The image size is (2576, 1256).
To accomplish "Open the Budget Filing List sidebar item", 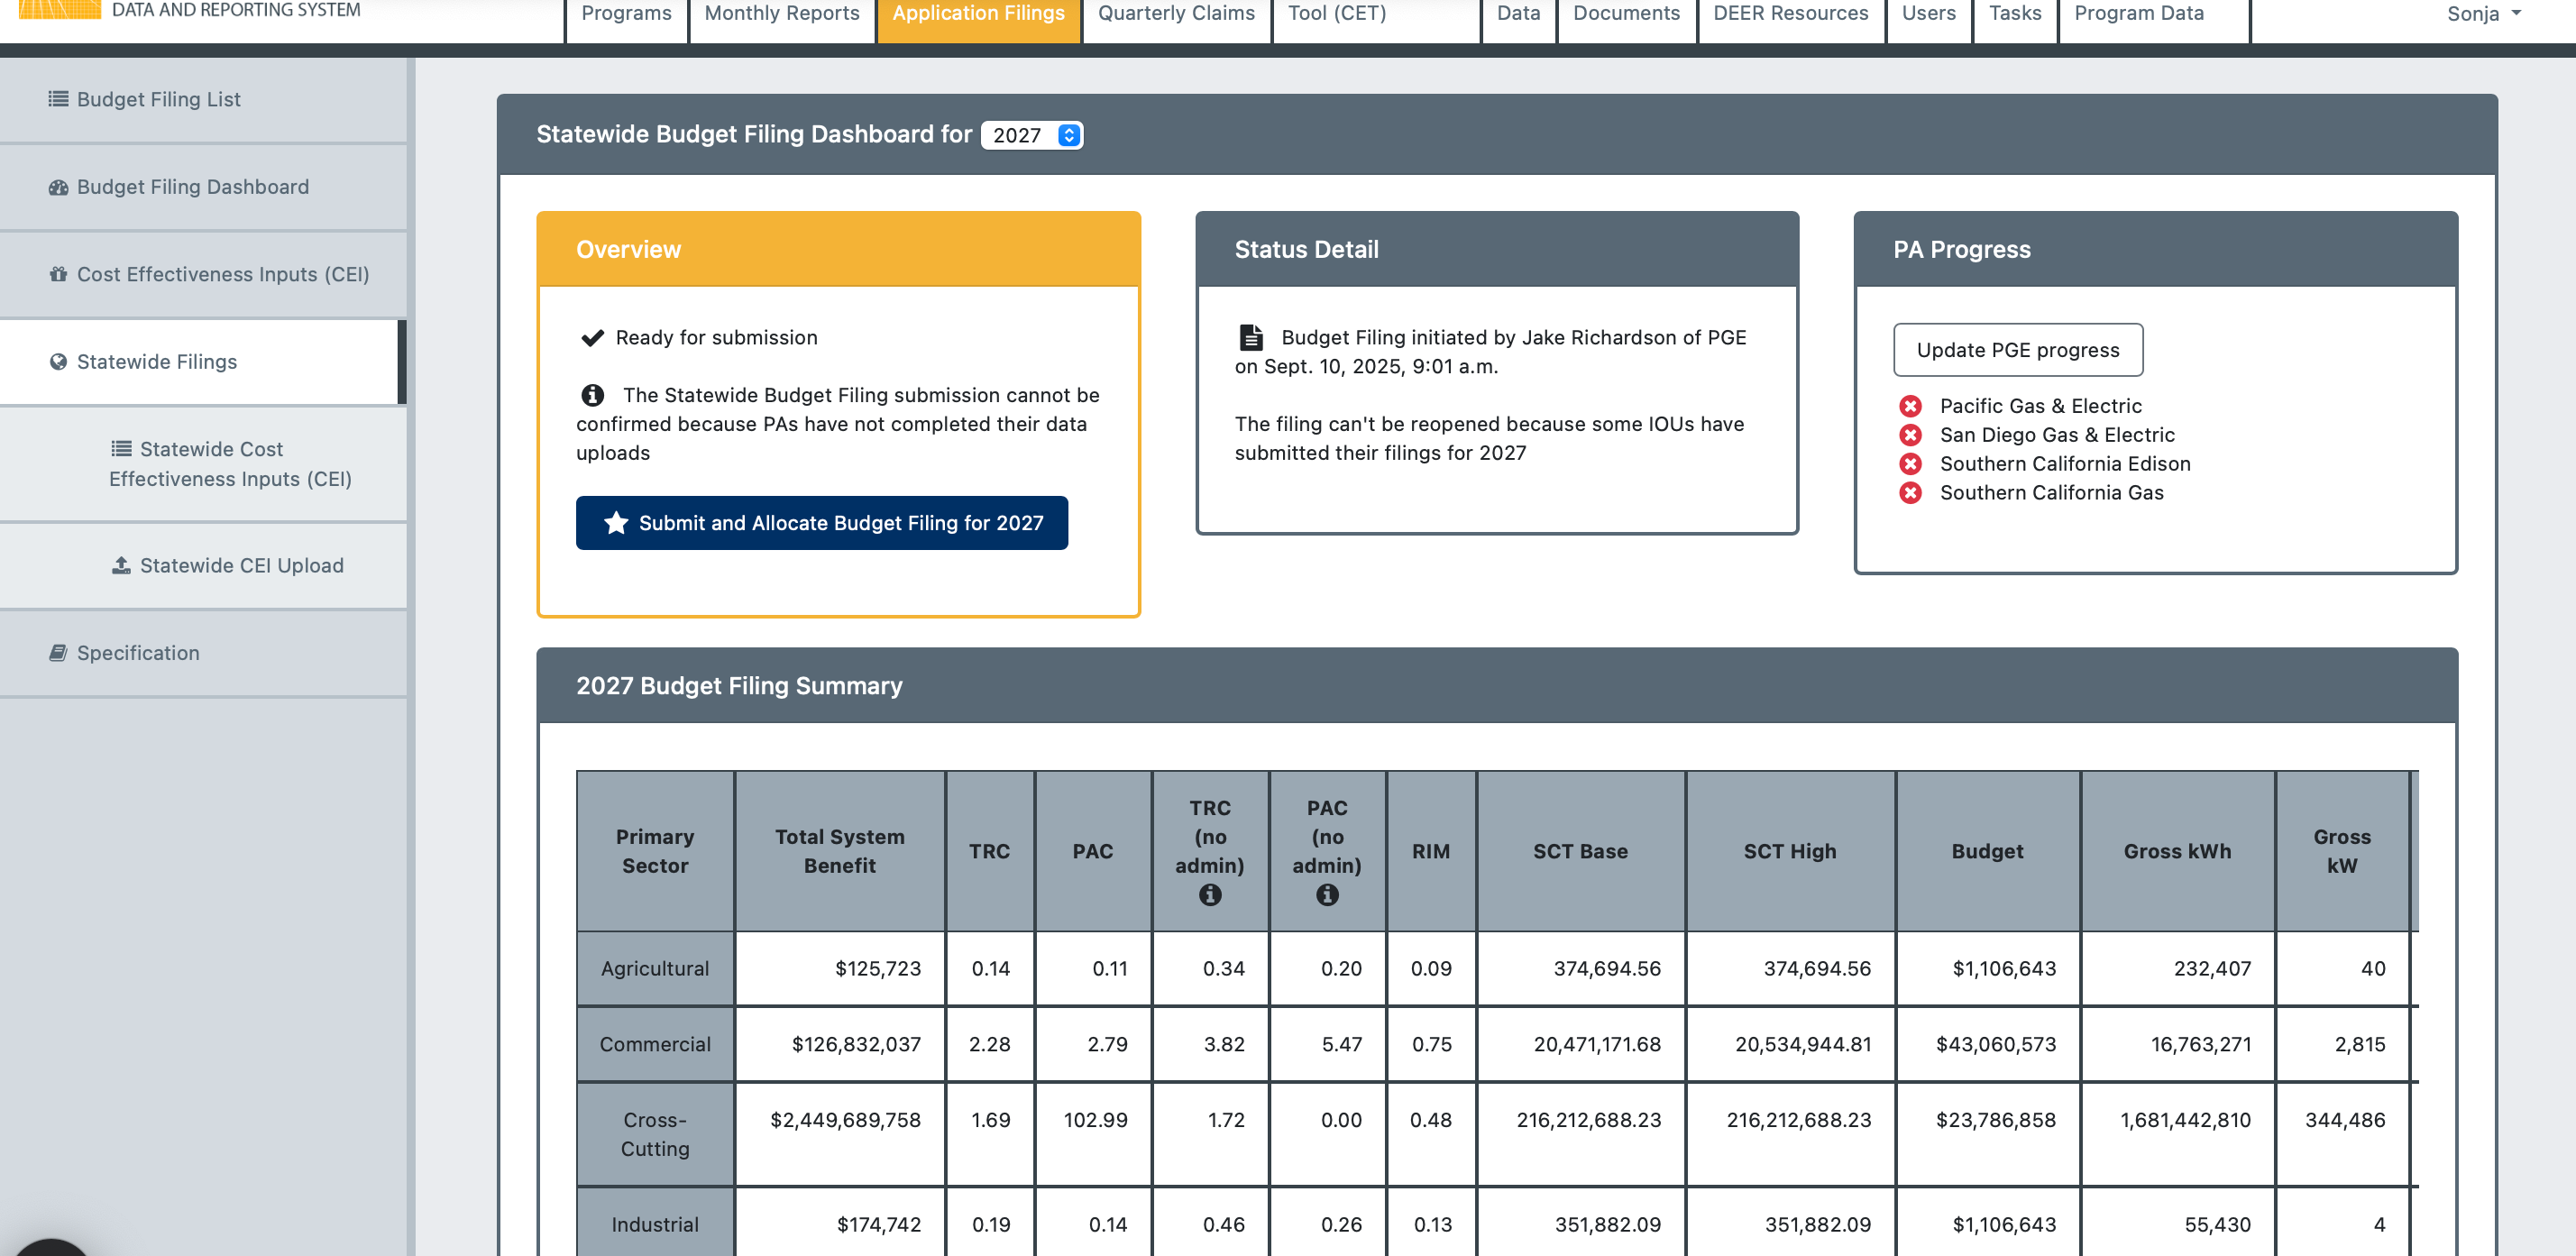I will (203, 99).
